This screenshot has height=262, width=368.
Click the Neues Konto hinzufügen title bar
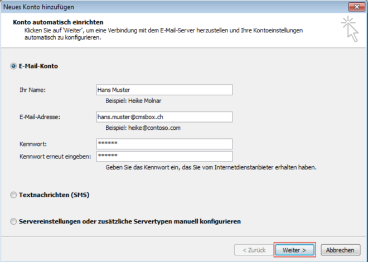click(167, 7)
